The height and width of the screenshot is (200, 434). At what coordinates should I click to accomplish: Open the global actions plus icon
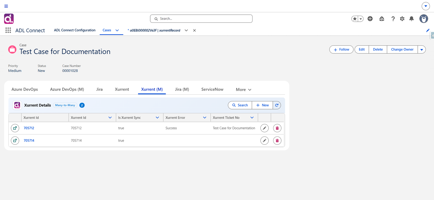point(370,19)
